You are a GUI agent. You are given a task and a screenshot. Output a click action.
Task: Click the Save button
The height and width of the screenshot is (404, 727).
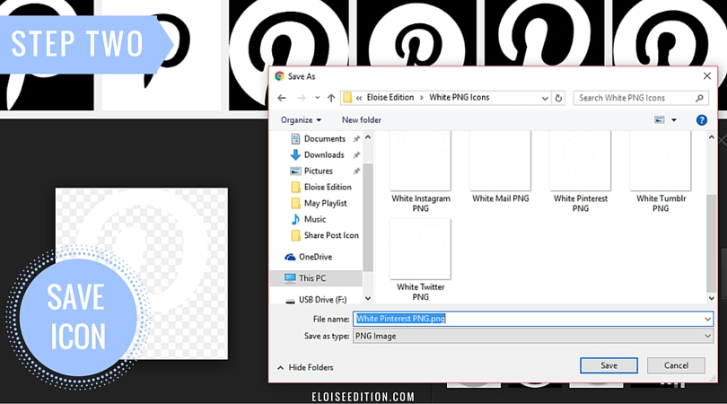click(x=609, y=365)
